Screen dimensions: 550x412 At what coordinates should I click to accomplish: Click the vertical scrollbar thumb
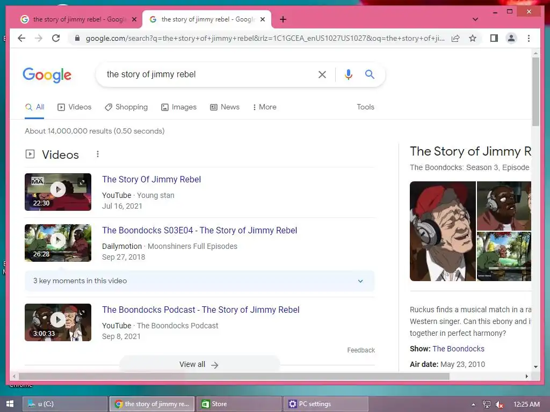[535, 92]
